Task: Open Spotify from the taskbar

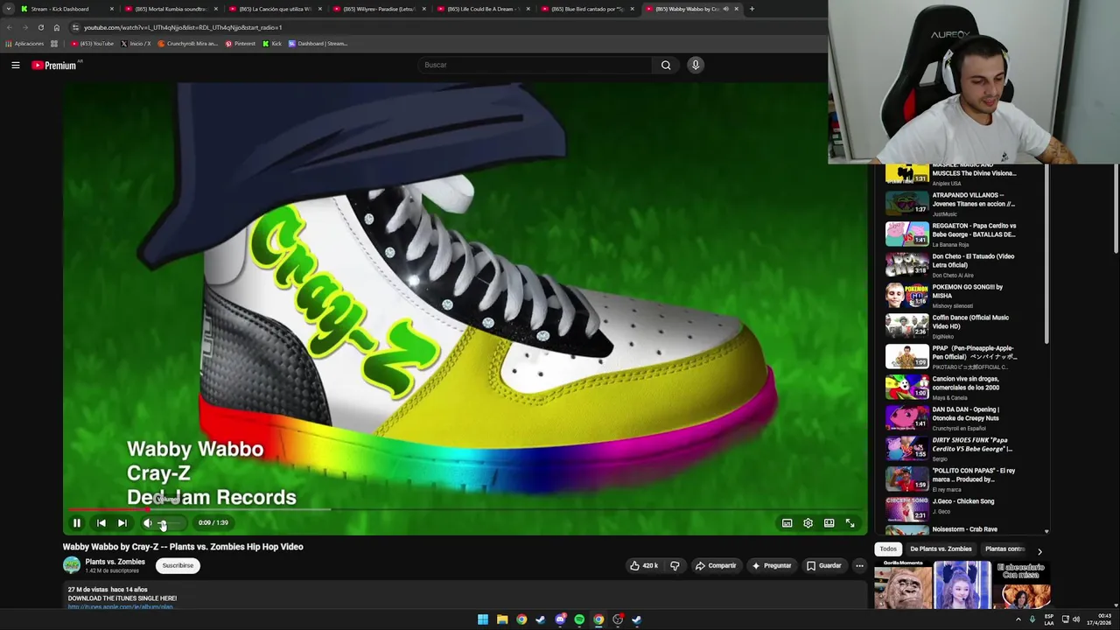Action: coord(579,619)
